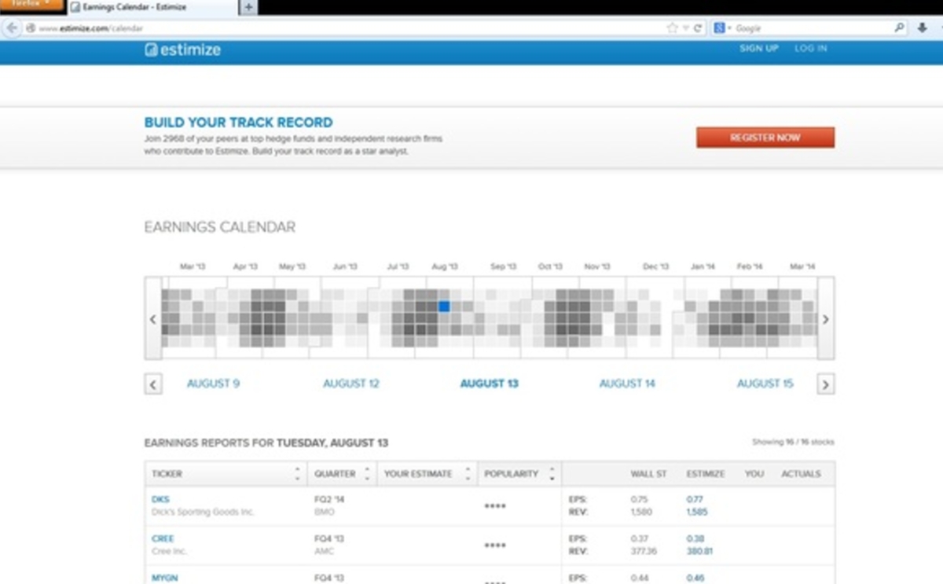Select AUGUST 12 date
This screenshot has width=943, height=584.
point(351,384)
